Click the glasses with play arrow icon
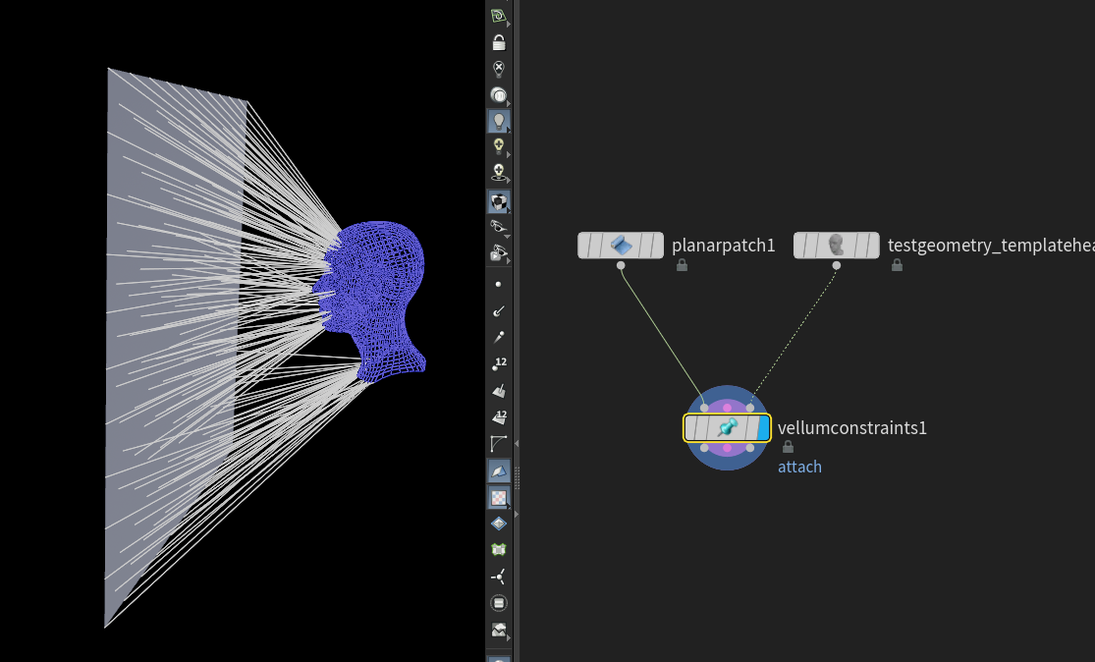 pos(499,252)
